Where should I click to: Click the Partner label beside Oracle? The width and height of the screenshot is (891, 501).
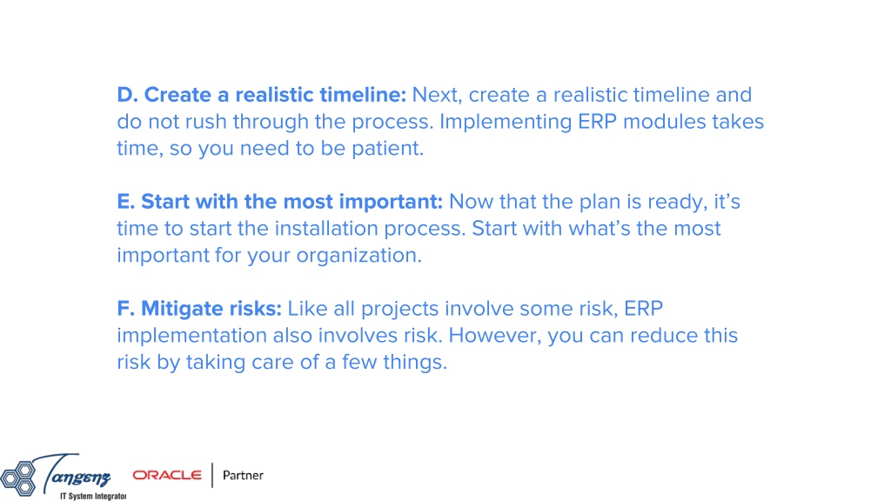click(243, 475)
